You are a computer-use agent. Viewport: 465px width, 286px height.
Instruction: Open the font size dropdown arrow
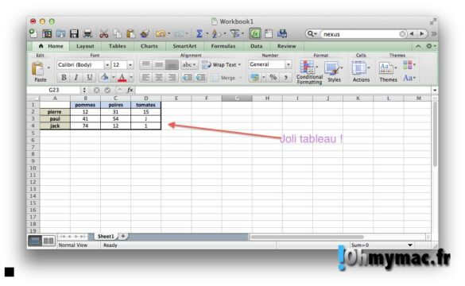(130, 65)
